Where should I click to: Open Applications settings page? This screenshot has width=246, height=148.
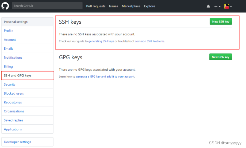pyautogui.click(x=27, y=129)
